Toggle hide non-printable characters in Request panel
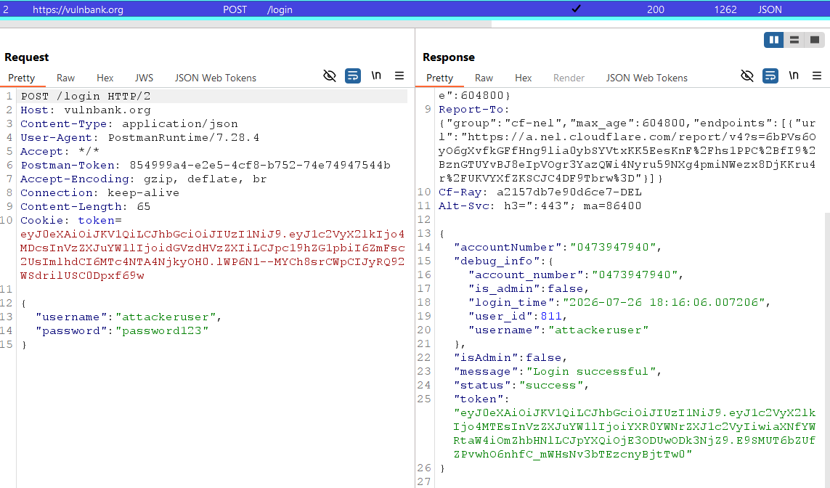The width and height of the screenshot is (830, 488). pyautogui.click(x=329, y=76)
